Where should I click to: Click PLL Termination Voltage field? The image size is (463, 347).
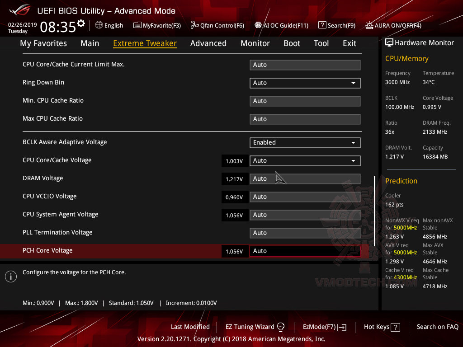pos(305,233)
